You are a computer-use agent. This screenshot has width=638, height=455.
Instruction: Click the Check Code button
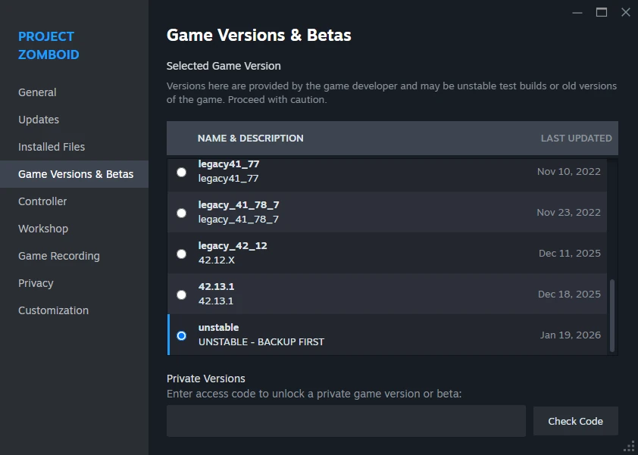(575, 421)
